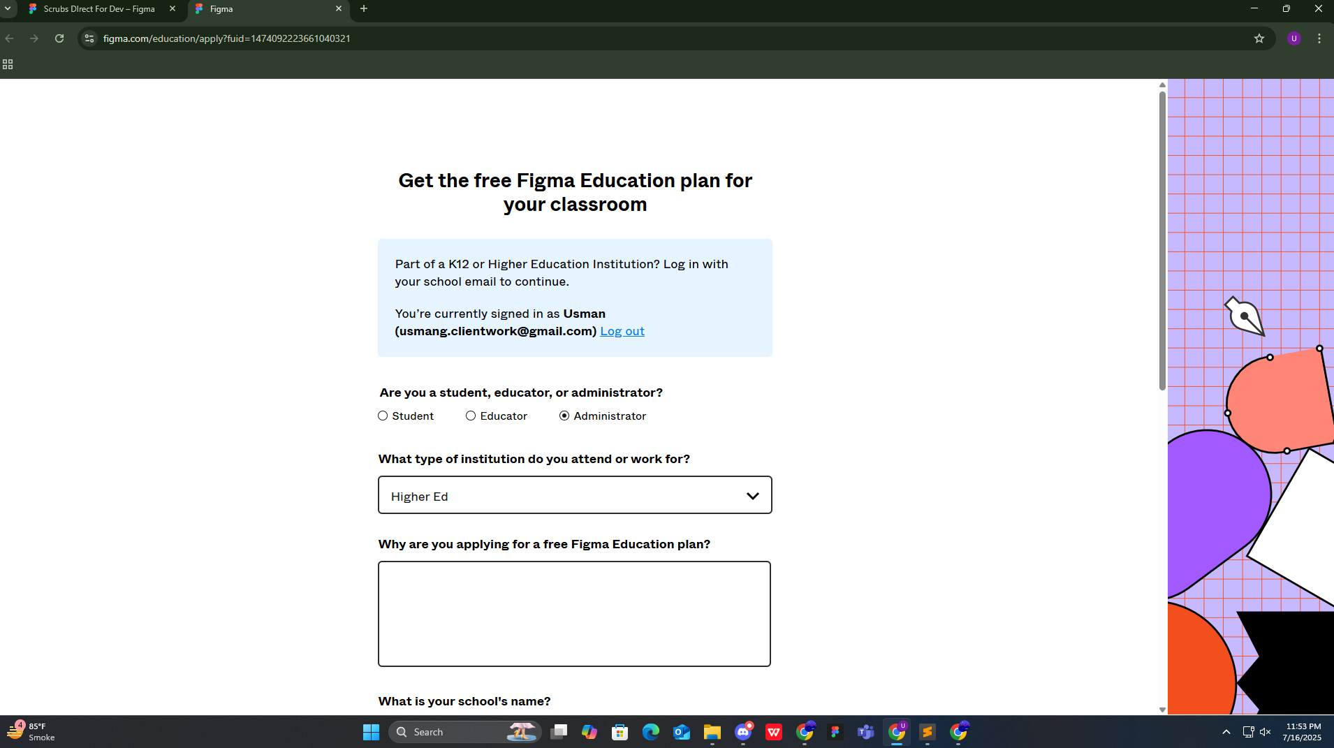Open the Figma desktop app icon
Screen dimensions: 1334x748
(835, 732)
